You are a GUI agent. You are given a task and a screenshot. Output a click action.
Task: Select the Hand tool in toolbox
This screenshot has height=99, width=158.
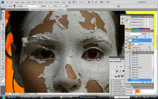(x=3, y=72)
